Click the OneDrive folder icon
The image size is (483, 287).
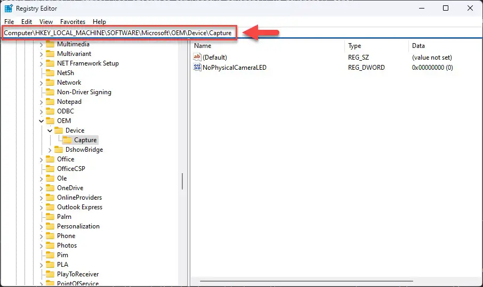pyautogui.click(x=50, y=188)
